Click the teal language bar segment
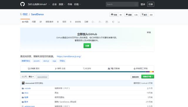 (x=83, y=72)
